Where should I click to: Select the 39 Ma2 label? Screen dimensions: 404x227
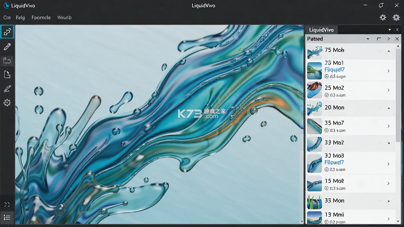point(334,143)
